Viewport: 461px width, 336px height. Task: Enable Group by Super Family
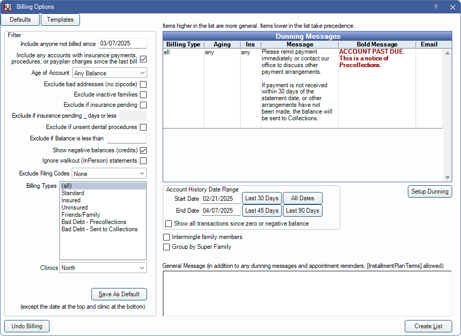point(166,247)
